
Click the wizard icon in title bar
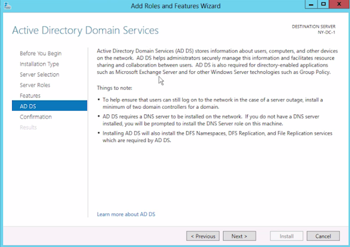(7, 5)
